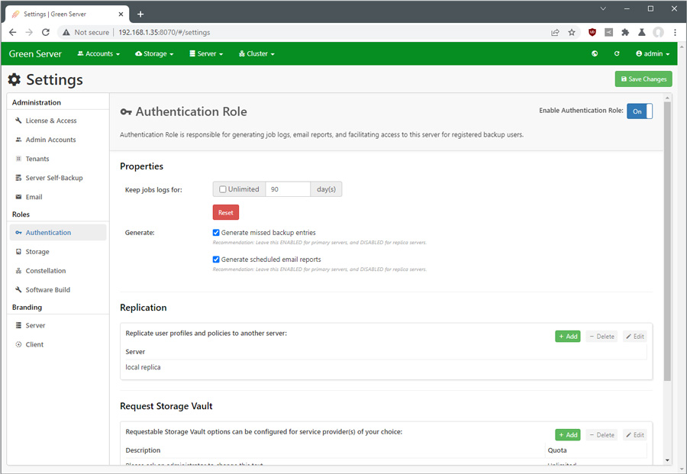Open the Server dropdown in navbar

[206, 53]
